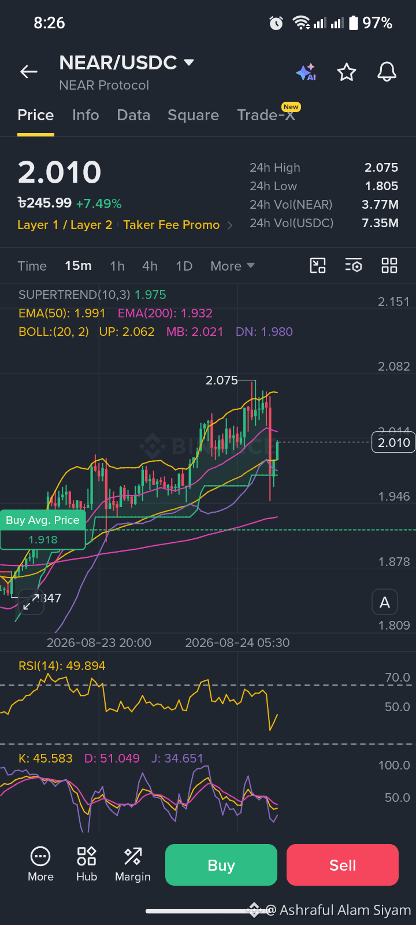The width and height of the screenshot is (416, 925).
Task: Tap the 2.075 high marker on chart
Action: click(x=222, y=380)
